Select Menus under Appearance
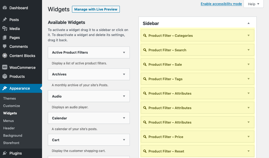The width and height of the screenshot is (269, 158). [x=9, y=121]
